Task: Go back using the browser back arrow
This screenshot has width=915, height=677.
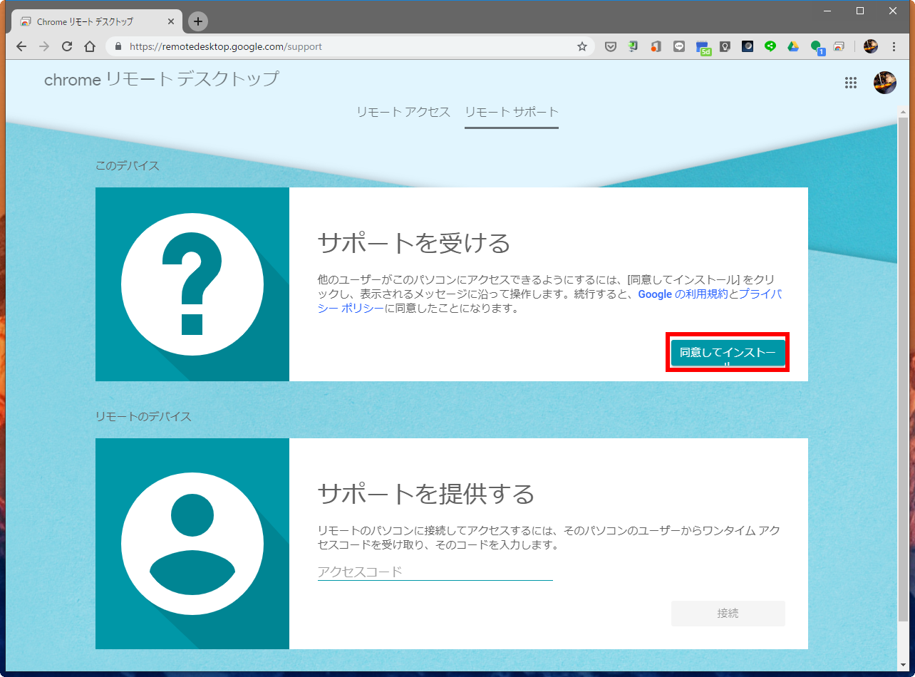Action: [21, 46]
